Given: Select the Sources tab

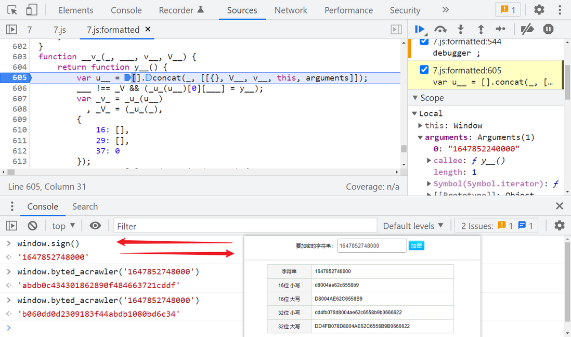Looking at the screenshot, I should click(242, 10).
